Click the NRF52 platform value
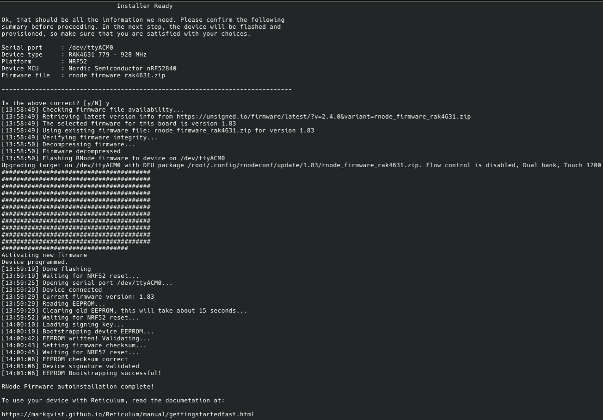This screenshot has height=420, width=603. (78, 62)
